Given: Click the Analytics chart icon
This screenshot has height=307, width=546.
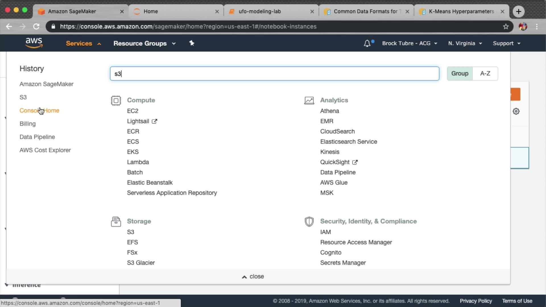Looking at the screenshot, I should point(309,100).
